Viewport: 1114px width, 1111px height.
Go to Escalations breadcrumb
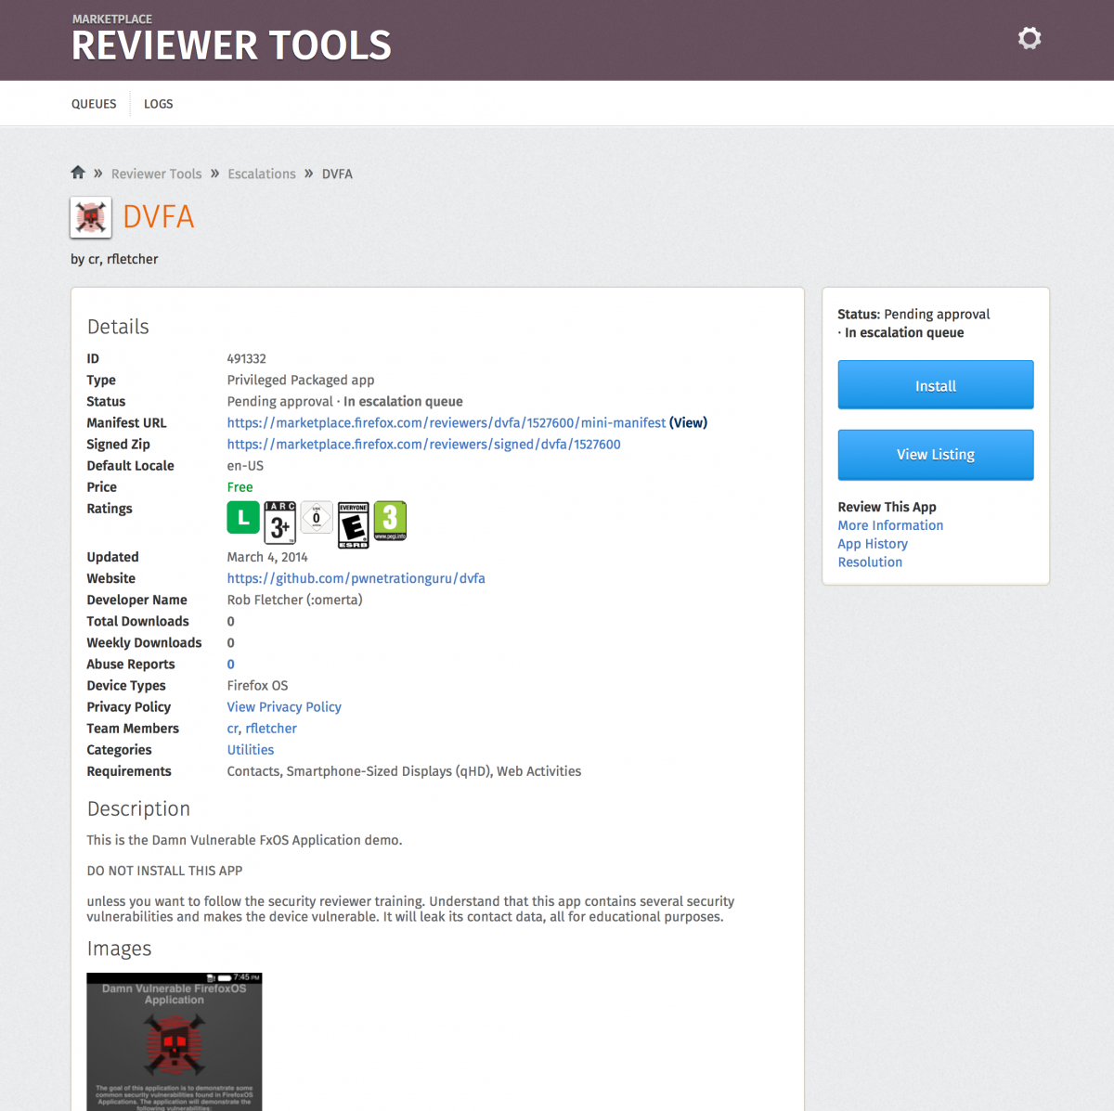[x=262, y=174]
